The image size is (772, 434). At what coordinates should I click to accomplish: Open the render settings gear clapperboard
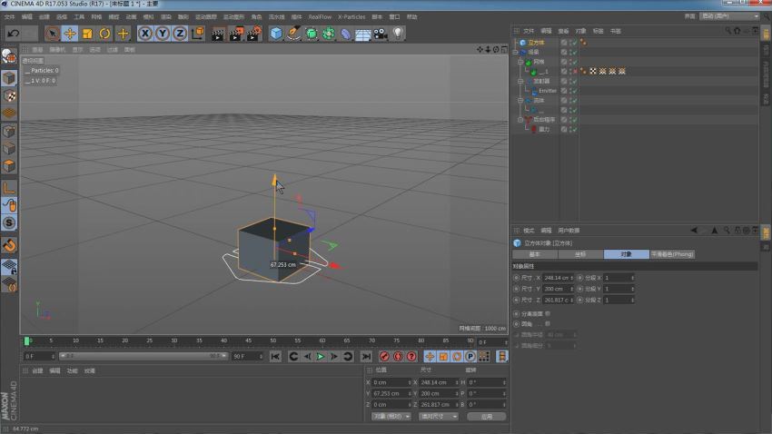click(254, 34)
